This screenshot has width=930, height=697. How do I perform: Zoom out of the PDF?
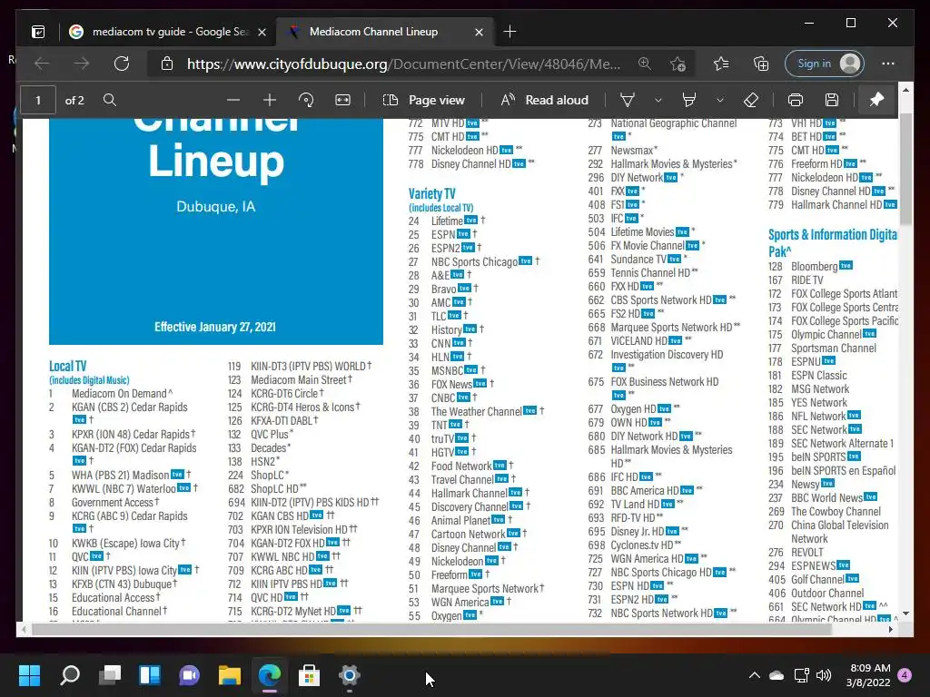tap(233, 100)
